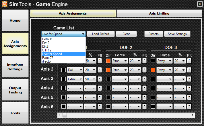Toggle Axis 2 DOF 1 direction box

[x=63, y=70]
